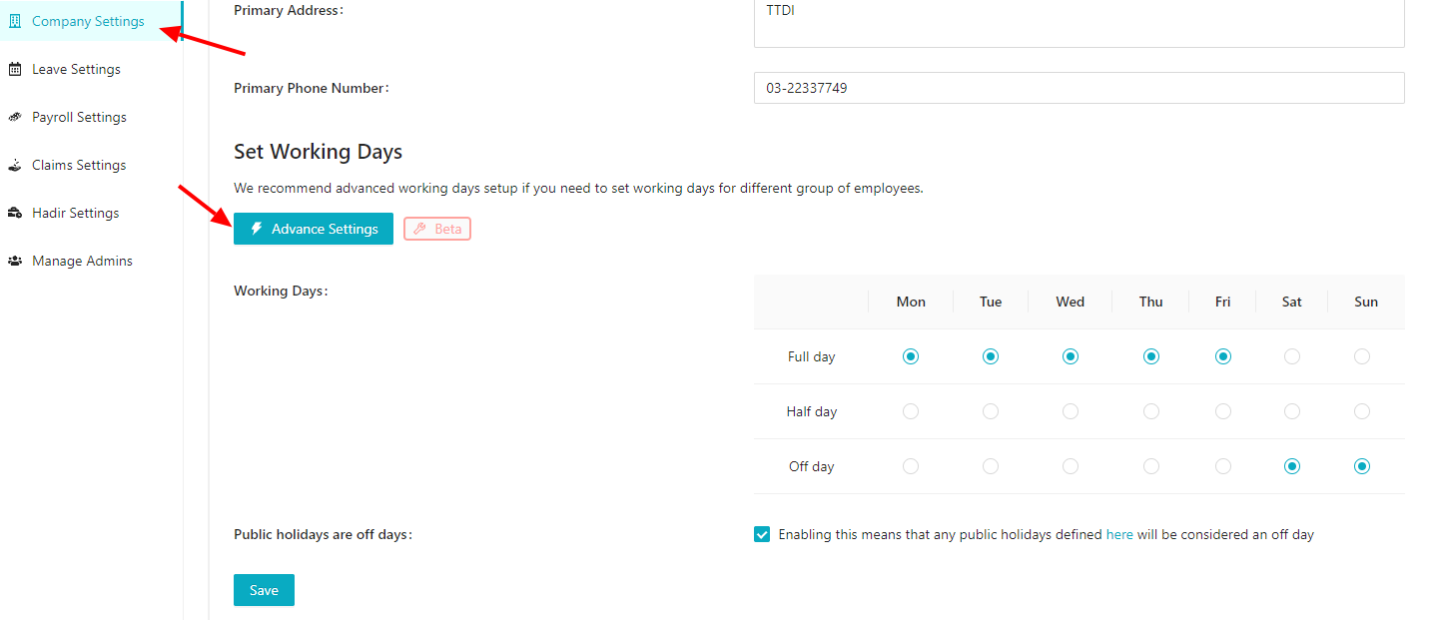Set Friday to Half day
Screen dimensions: 1437x620
pyautogui.click(x=1223, y=411)
